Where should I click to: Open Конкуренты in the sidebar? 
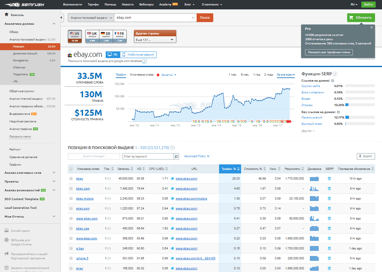click(x=21, y=60)
